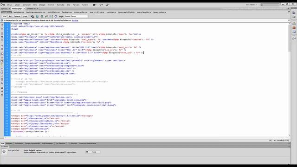Click the preview in browser globe icon
Image resolution: width=297 pixels, height=167 pixels.
pos(37,17)
